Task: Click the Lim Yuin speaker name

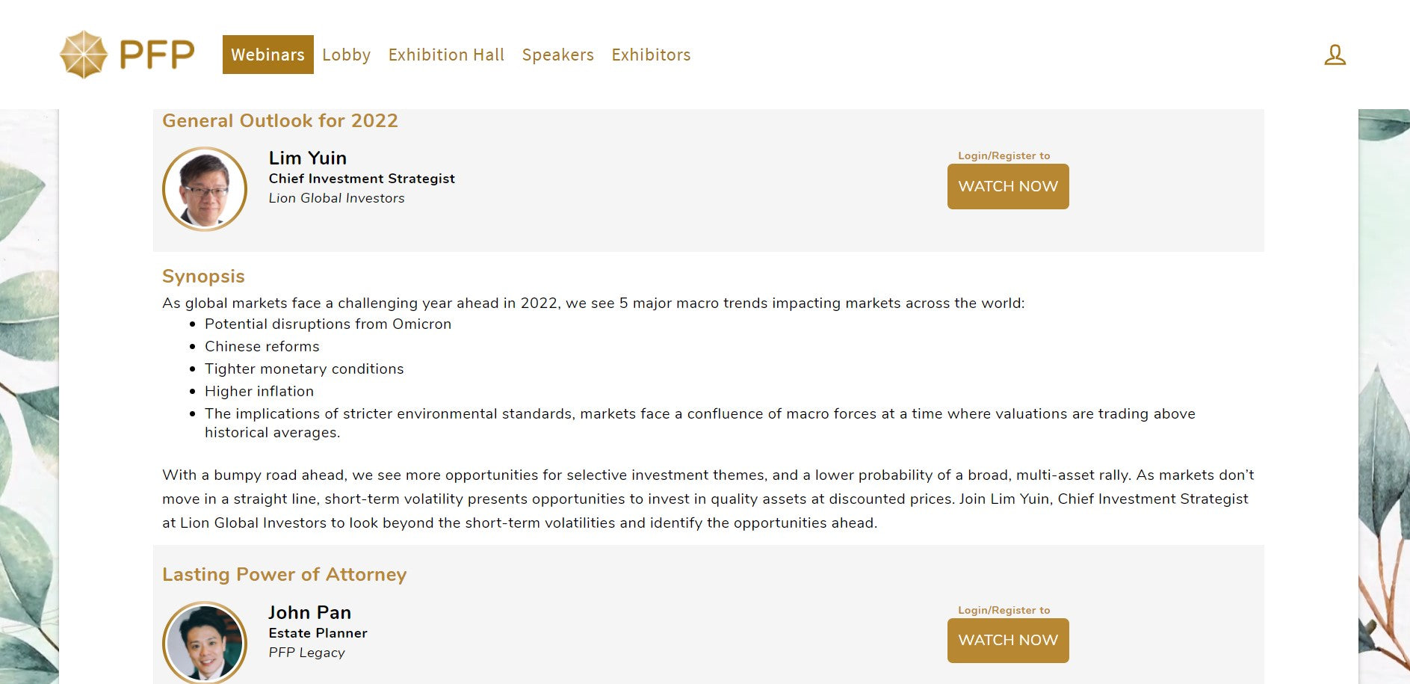Action: click(x=307, y=158)
